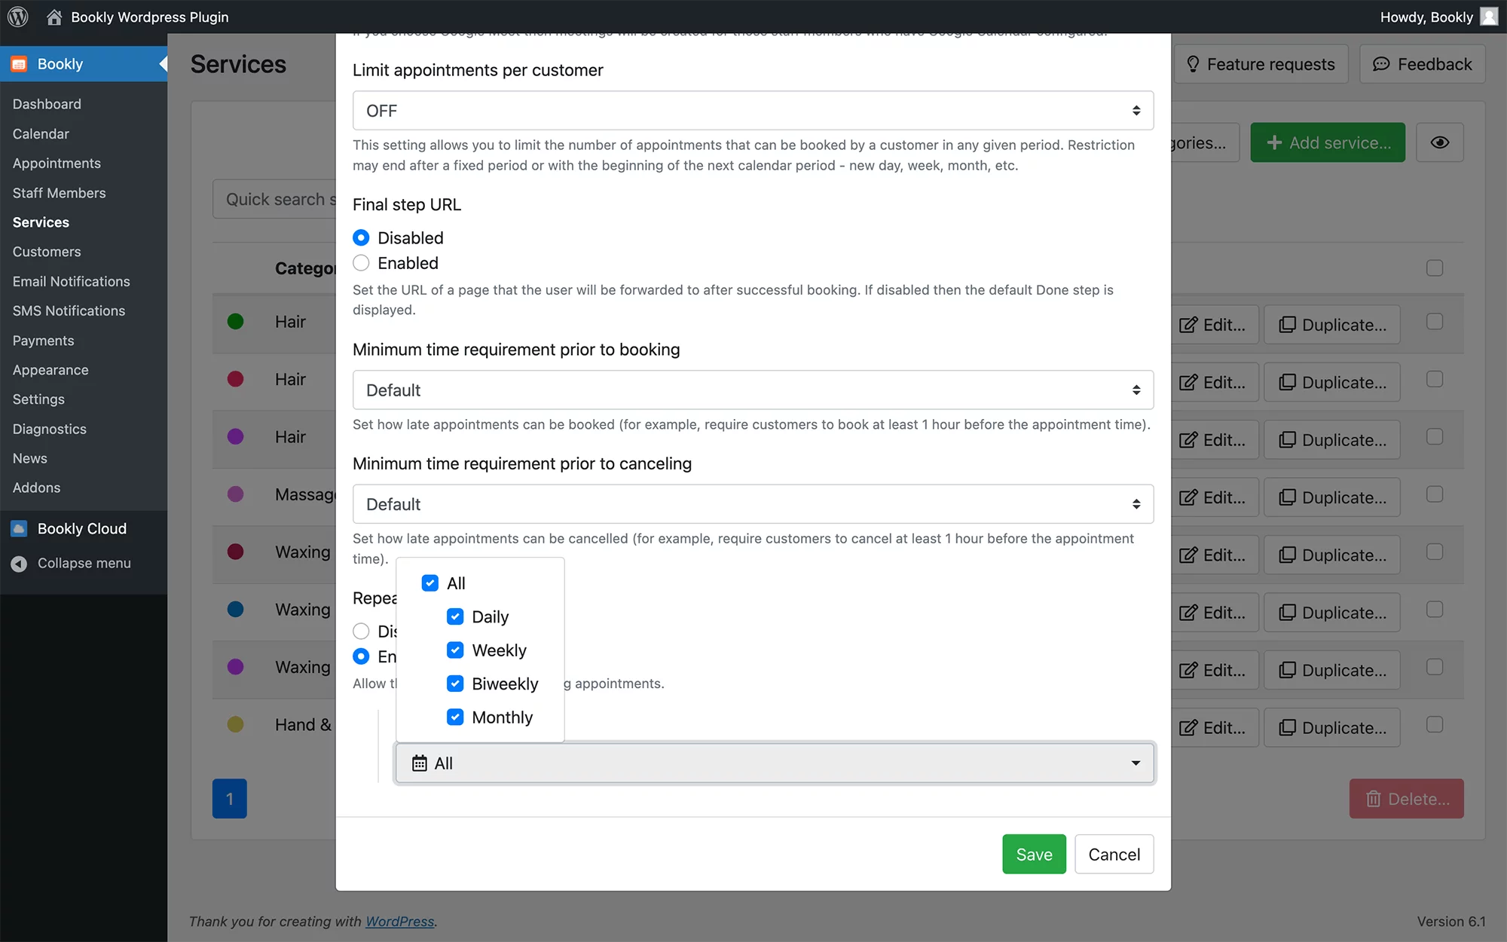Open Settings in sidebar menu

(38, 399)
